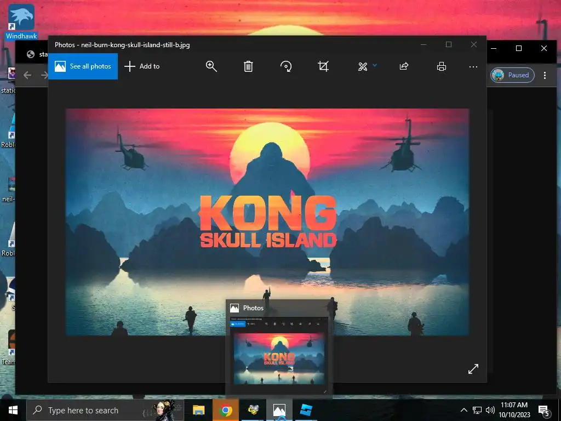Click the Type here to search box
The height and width of the screenshot is (421, 561).
pyautogui.click(x=105, y=410)
